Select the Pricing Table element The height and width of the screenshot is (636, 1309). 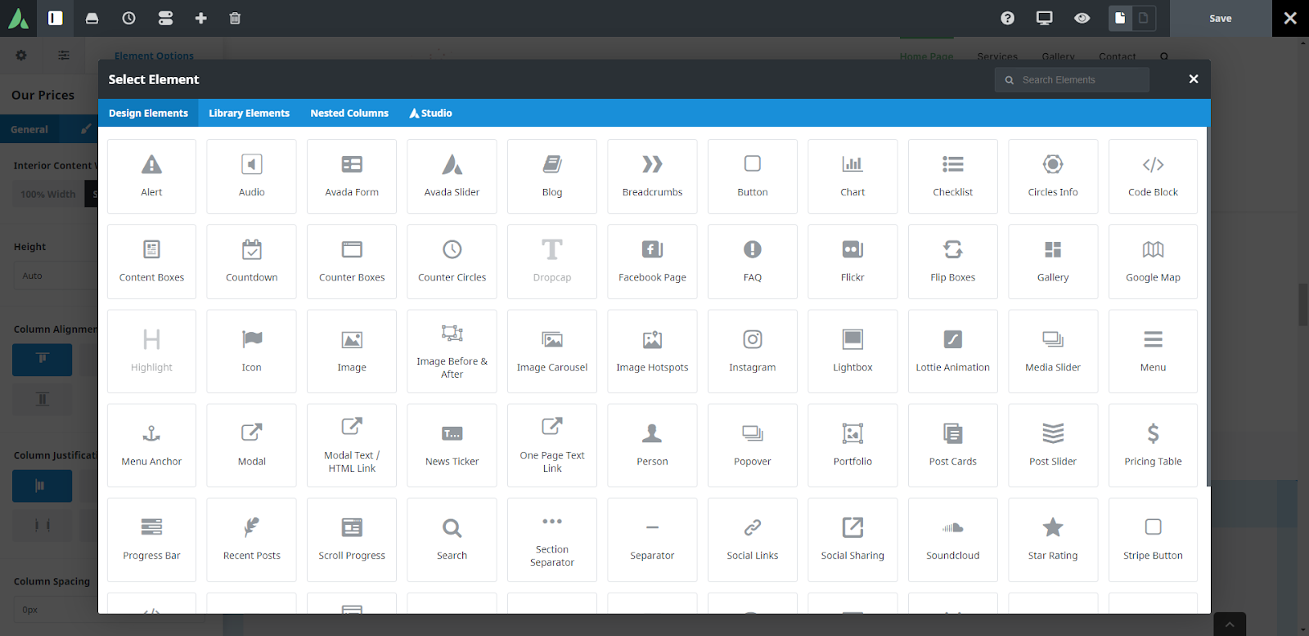(1153, 446)
